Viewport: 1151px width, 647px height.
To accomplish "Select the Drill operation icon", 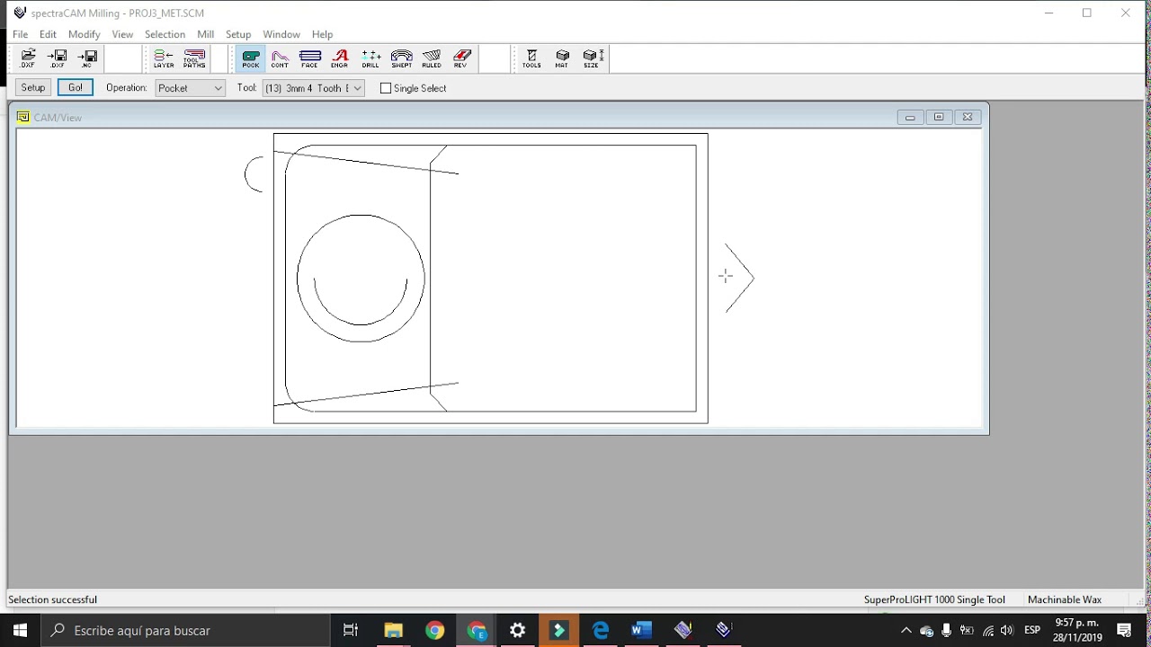I will point(370,59).
